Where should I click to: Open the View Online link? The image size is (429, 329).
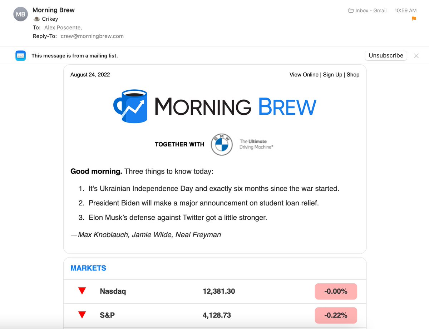pos(304,75)
